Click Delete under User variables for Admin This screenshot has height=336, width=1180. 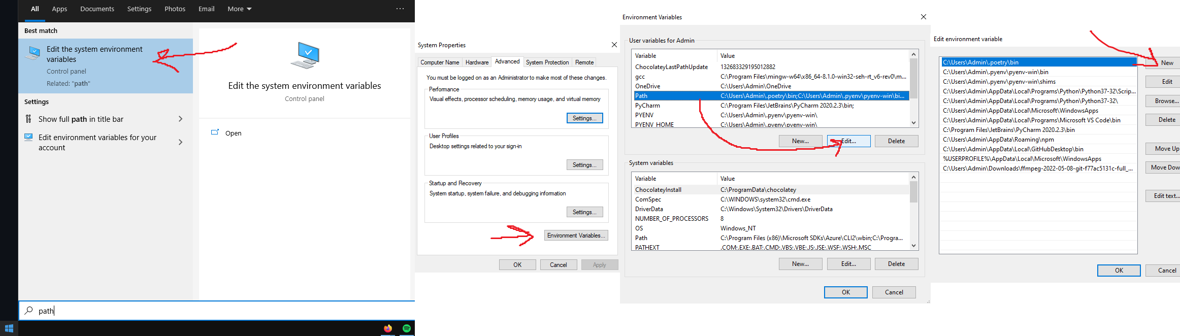tap(896, 141)
